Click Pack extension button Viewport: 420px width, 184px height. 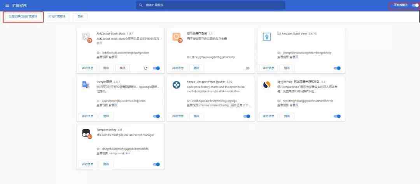pyautogui.click(x=57, y=17)
